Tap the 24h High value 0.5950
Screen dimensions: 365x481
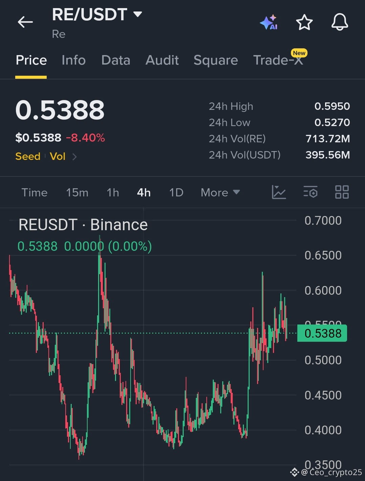(x=332, y=106)
